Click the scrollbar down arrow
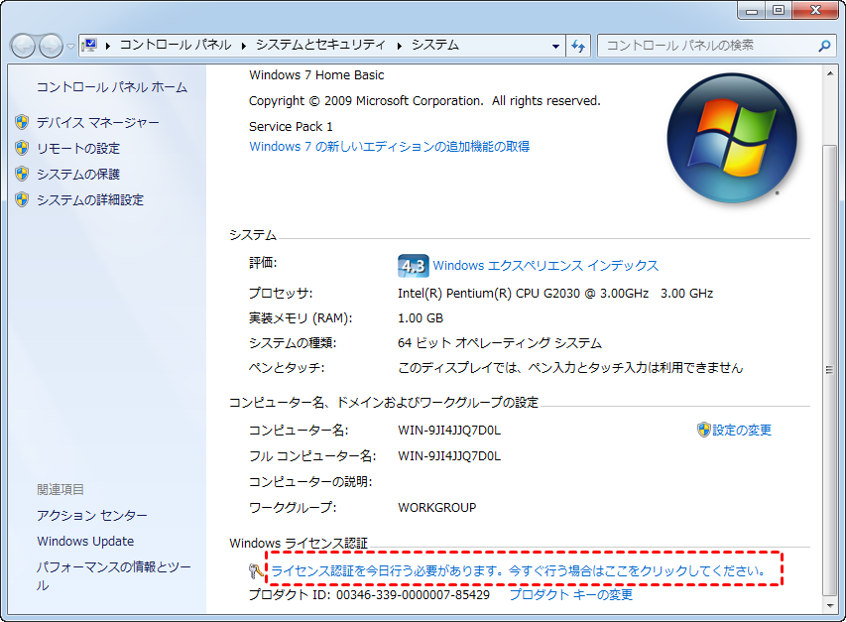The image size is (846, 622). click(x=829, y=606)
